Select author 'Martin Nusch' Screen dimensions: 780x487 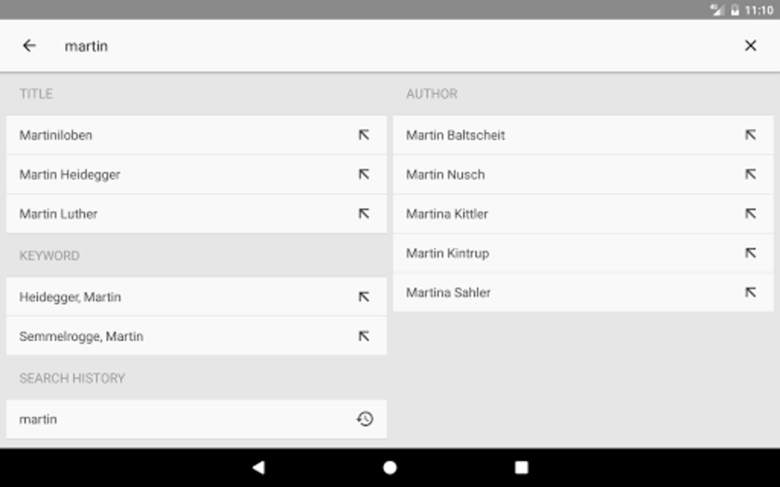[x=583, y=174]
